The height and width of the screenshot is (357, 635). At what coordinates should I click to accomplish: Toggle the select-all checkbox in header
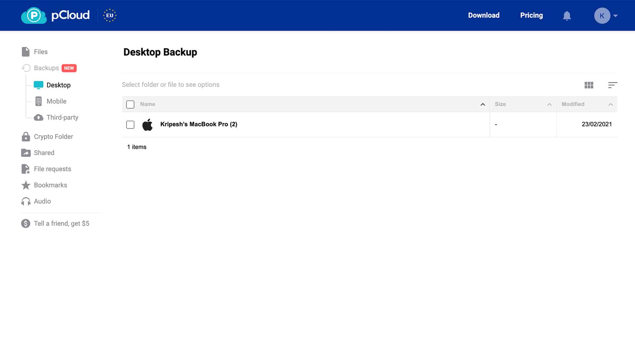(x=130, y=104)
